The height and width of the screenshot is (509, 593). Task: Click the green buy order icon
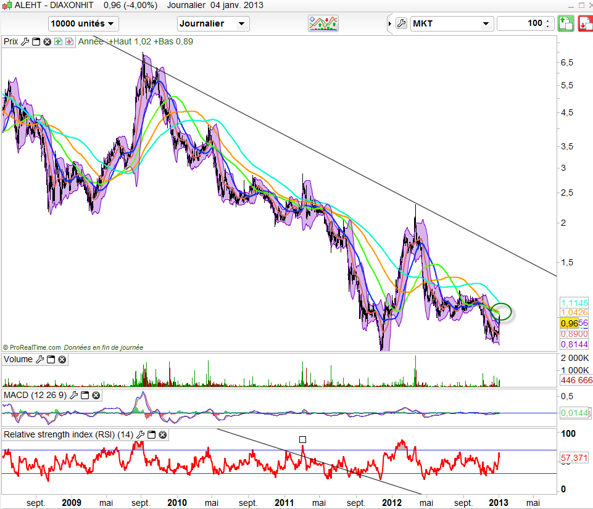566,23
